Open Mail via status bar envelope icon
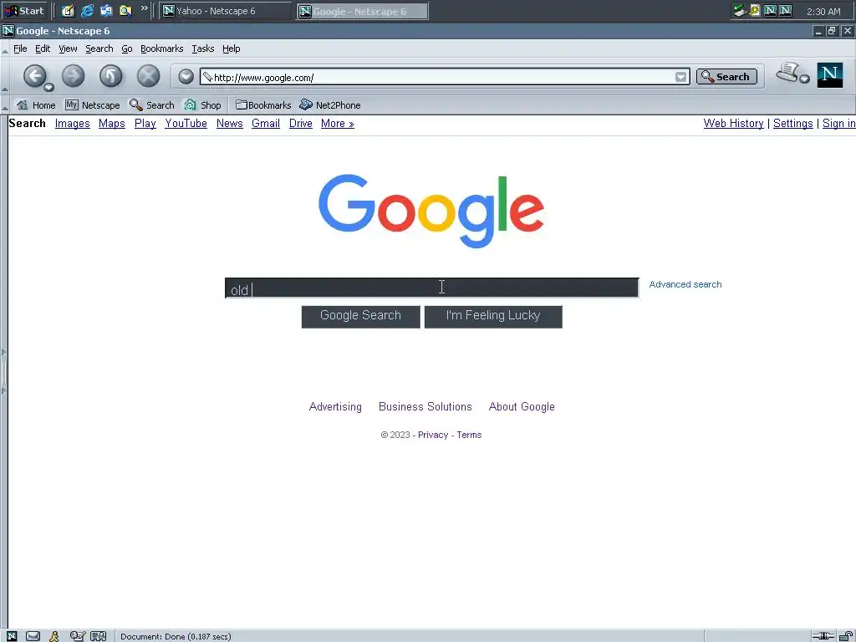Viewport: 856px width, 642px height. [x=33, y=636]
